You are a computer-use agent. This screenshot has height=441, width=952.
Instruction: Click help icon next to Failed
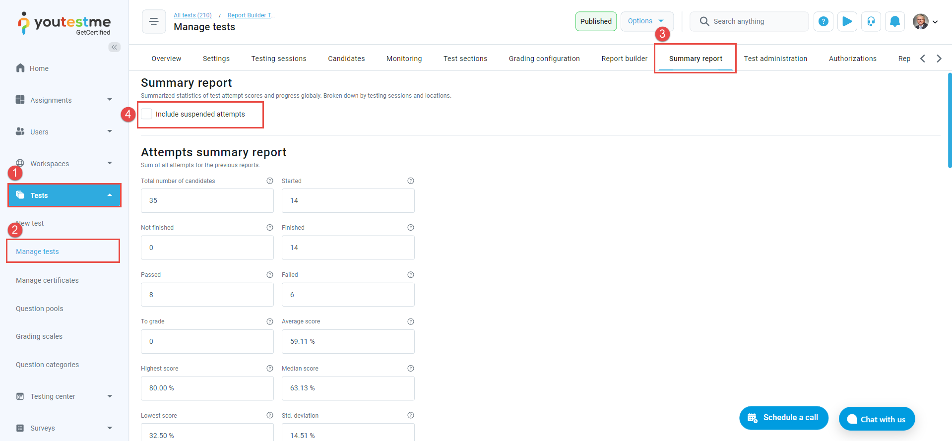[411, 274]
